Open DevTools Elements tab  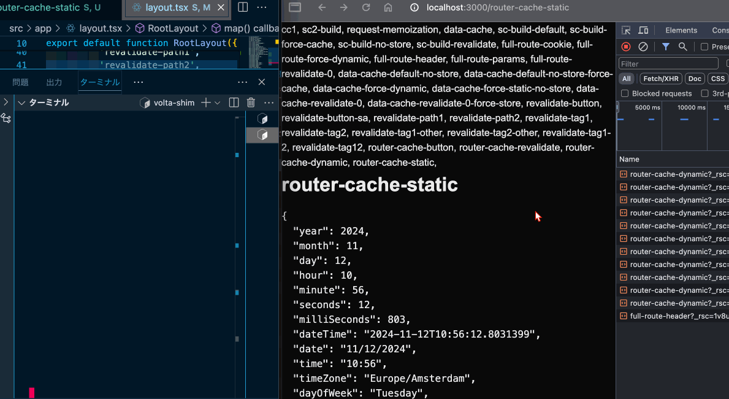(681, 30)
